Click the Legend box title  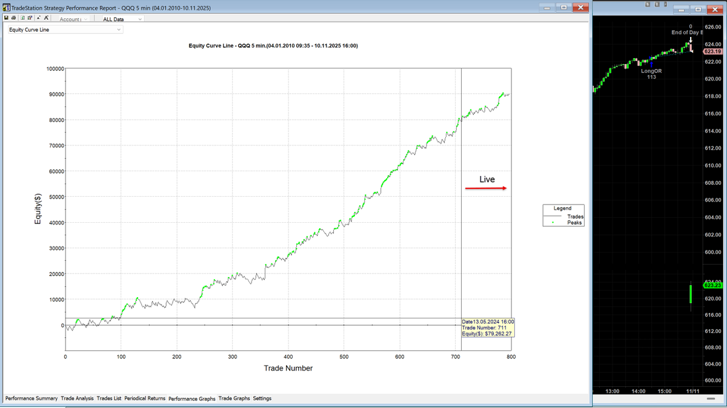[x=562, y=208]
